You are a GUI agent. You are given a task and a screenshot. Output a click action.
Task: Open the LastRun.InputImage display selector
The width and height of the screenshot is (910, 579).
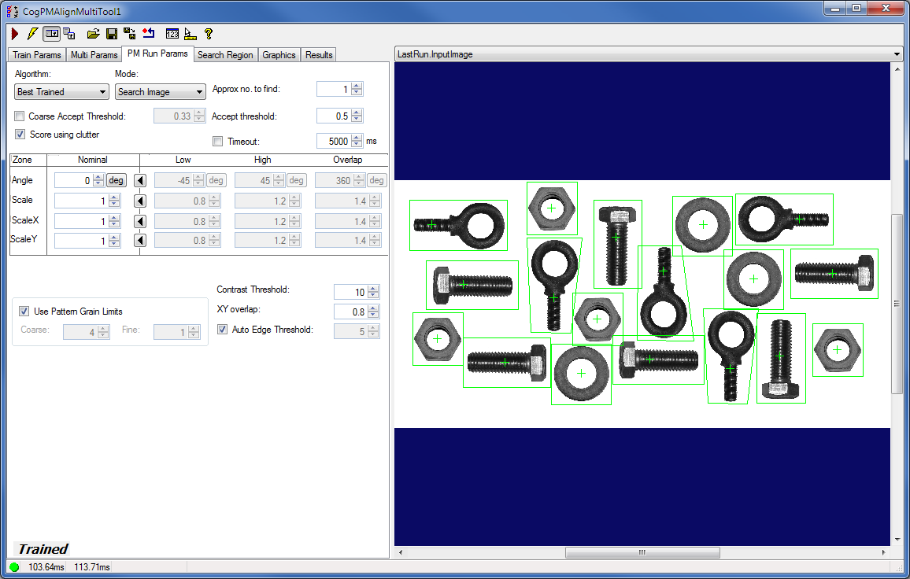pyautogui.click(x=896, y=54)
